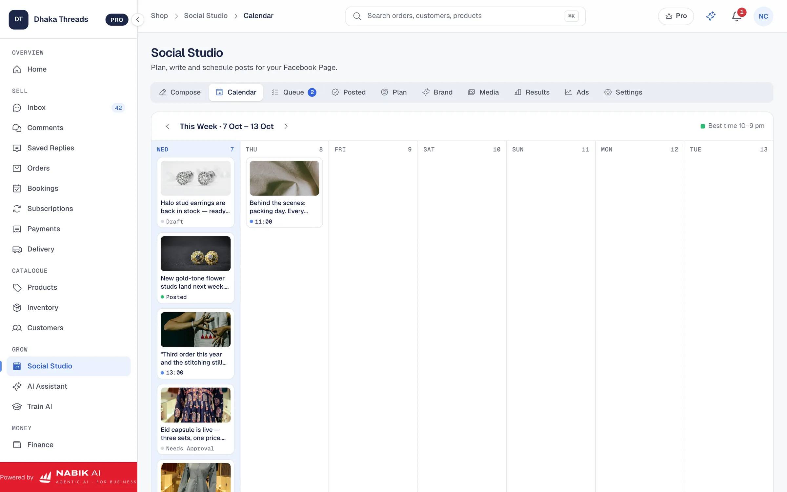This screenshot has height=492, width=787.
Task: Open the NC user avatar
Action: [763, 16]
